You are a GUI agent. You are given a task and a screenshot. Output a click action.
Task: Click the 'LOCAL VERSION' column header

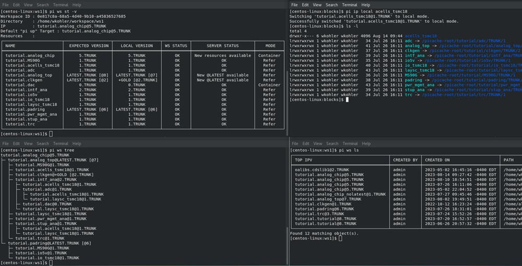pyautogui.click(x=137, y=46)
